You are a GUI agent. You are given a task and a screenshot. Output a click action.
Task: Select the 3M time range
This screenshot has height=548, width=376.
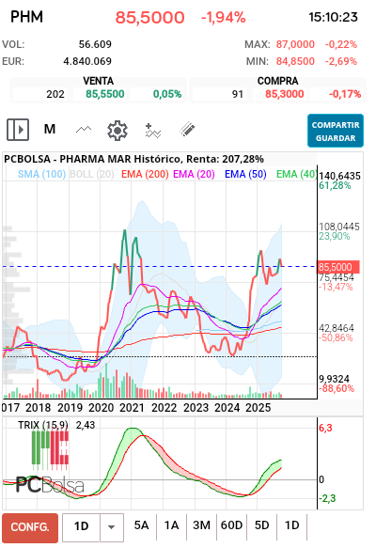pyautogui.click(x=201, y=525)
